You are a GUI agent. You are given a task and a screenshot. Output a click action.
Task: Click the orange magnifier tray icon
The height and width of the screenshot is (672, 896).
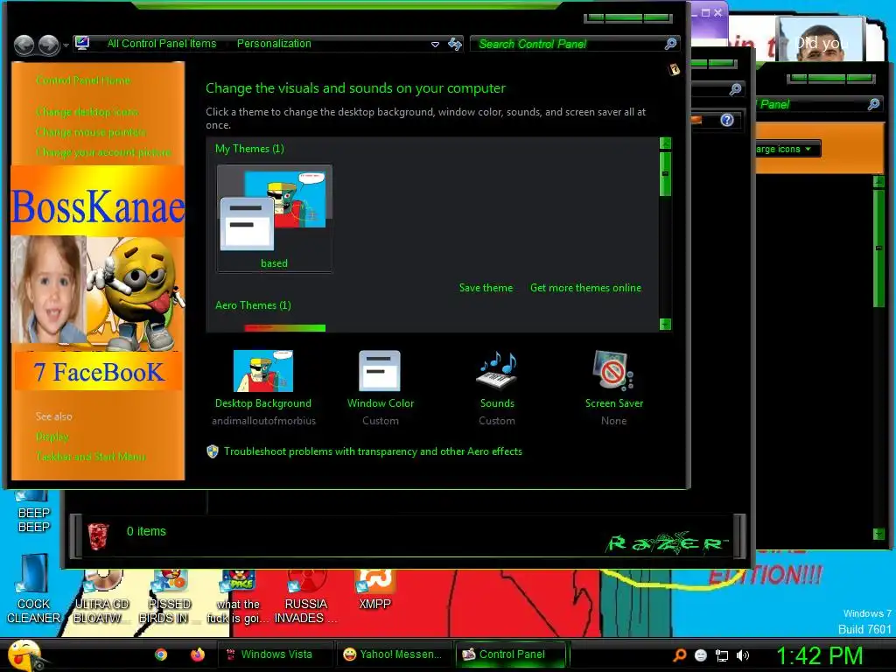click(x=680, y=654)
